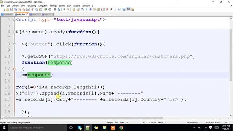This screenshot has height=131, width=233.
Task: Open the Windows Start menu
Action: click(4, 128)
